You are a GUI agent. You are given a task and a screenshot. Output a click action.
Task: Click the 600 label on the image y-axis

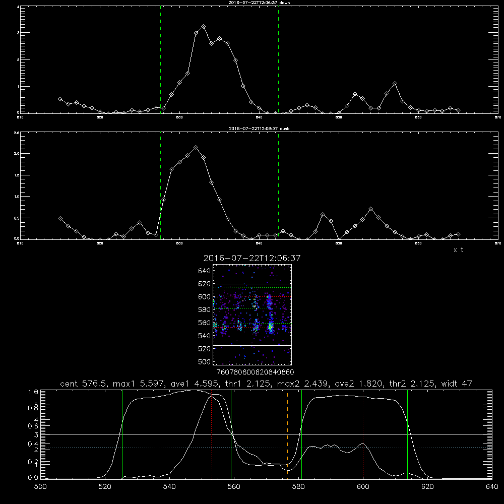tap(205, 297)
